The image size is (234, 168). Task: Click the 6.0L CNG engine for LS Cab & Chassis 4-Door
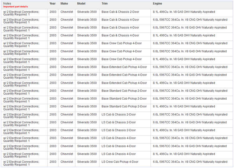pyautogui.click(x=190, y=138)
